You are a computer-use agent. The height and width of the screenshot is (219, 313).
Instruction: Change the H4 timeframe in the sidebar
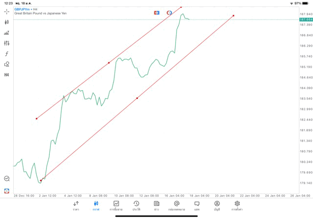tap(7, 75)
